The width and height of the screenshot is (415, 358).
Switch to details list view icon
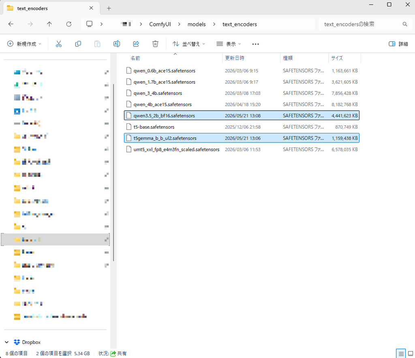click(401, 354)
